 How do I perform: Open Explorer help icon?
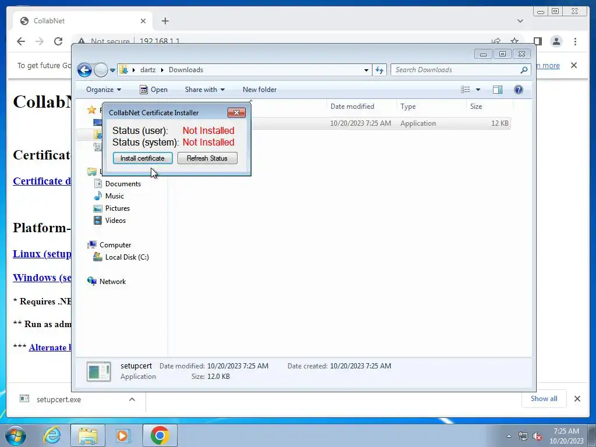519,90
